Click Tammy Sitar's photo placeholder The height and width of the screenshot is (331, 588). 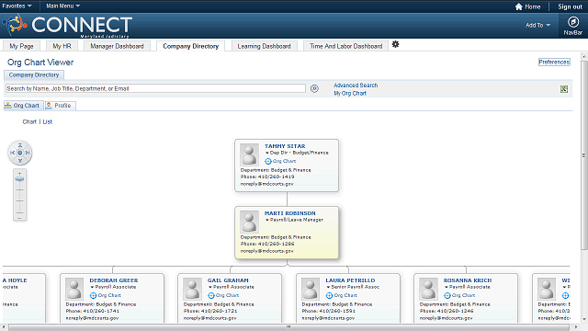pos(249,154)
